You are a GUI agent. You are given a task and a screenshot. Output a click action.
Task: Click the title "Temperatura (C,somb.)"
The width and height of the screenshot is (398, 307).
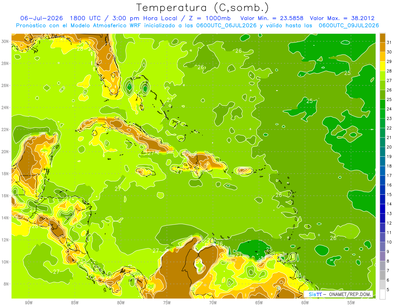click(x=203, y=8)
